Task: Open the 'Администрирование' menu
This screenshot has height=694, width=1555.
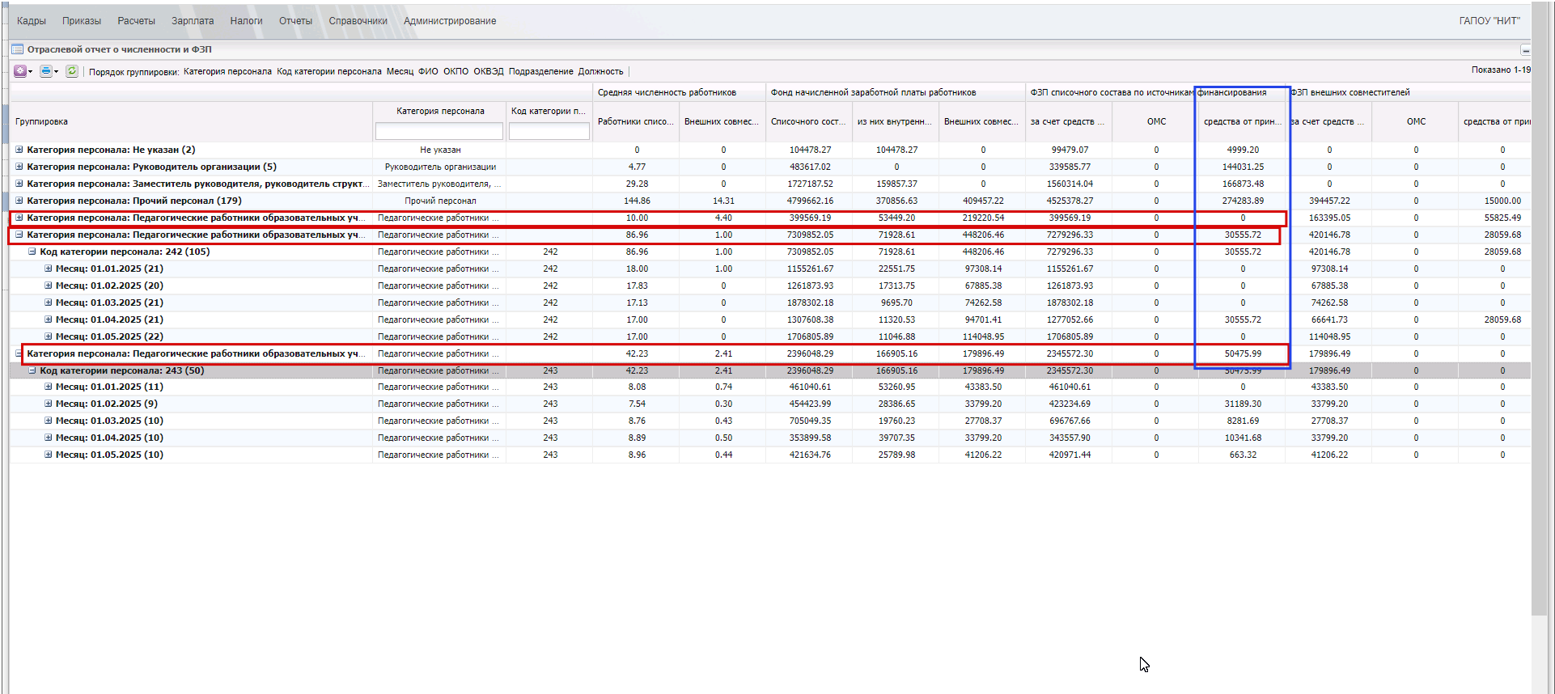Action: [450, 21]
